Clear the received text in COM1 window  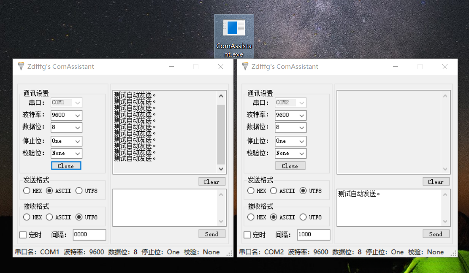[x=212, y=181]
